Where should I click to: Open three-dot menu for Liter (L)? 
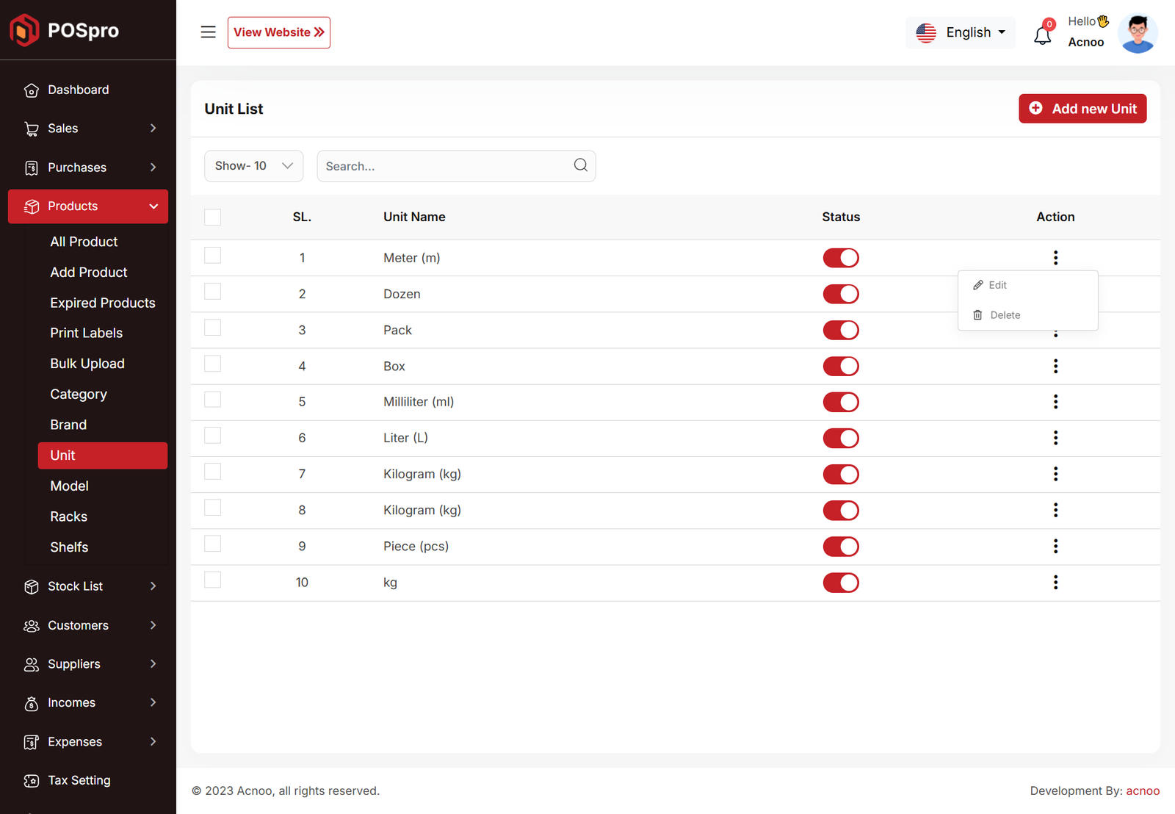tap(1055, 438)
